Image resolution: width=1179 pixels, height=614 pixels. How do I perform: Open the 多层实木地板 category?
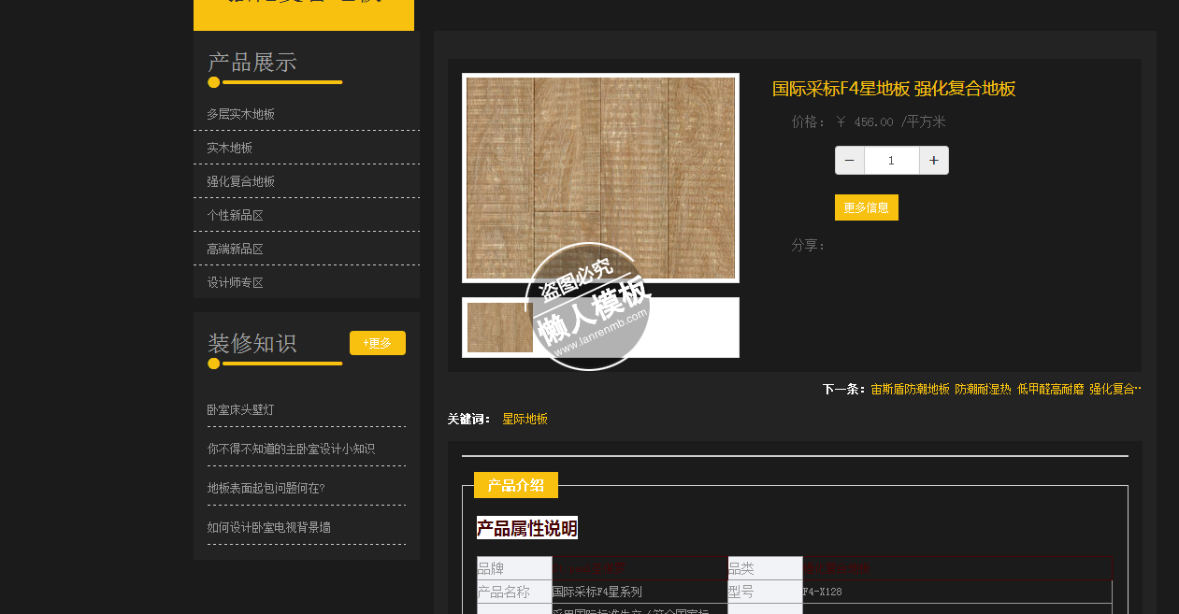[x=240, y=114]
